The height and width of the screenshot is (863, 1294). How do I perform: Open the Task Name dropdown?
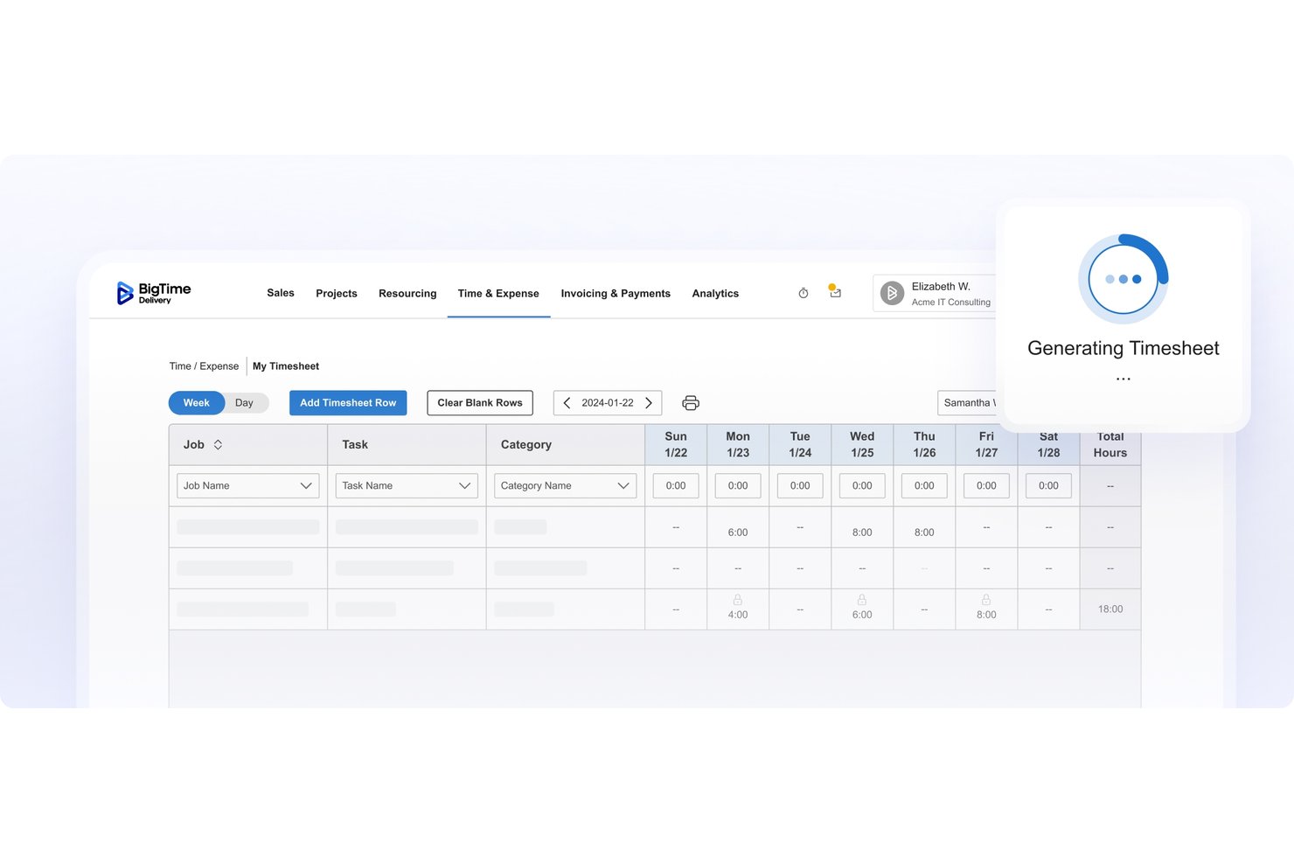[407, 486]
